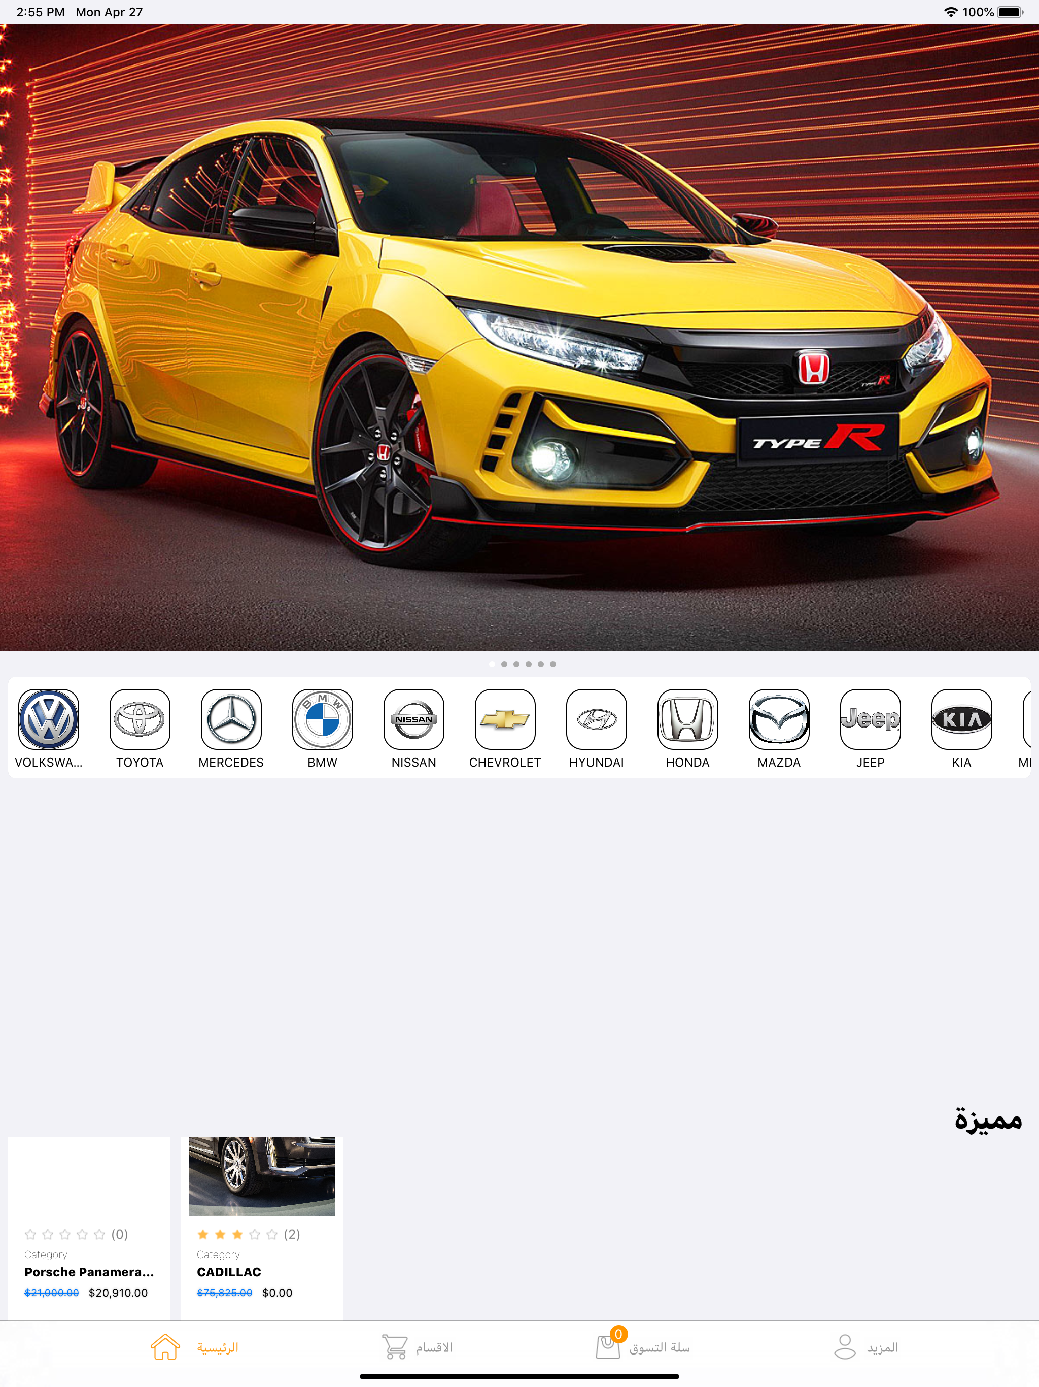Screen dimensions: 1039x1387
Task: Tap the Mercedes brand icon
Action: coord(231,719)
